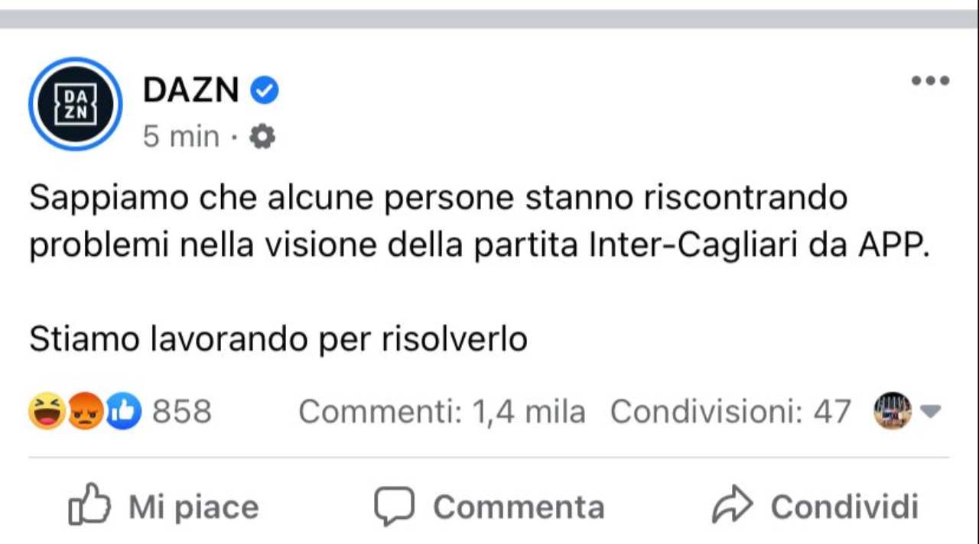This screenshot has width=979, height=544.
Task: Open the post's 5 min timestamp
Action: pyautogui.click(x=181, y=137)
